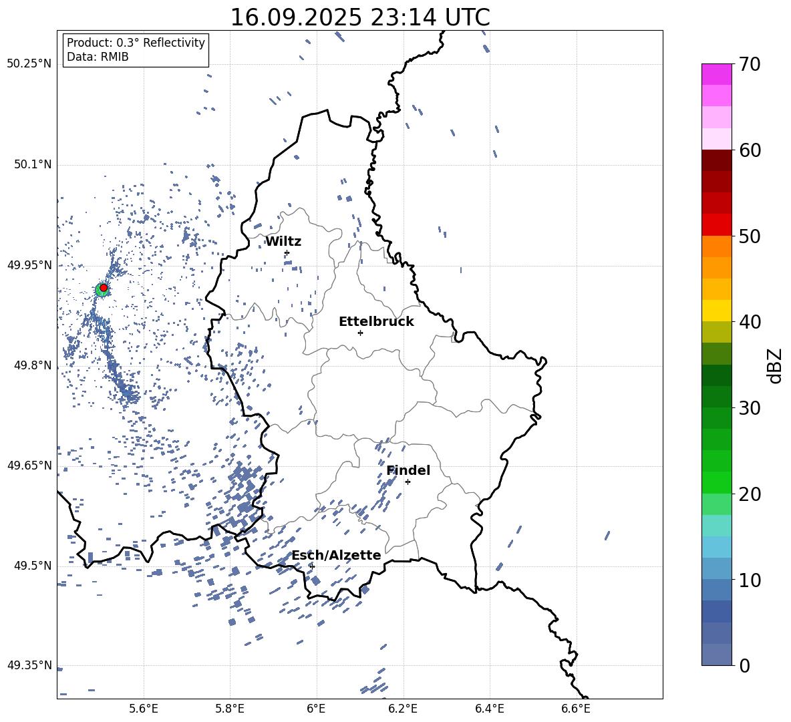Image resolution: width=791 pixels, height=722 pixels.
Task: Click the 50.25°N latitude label
Action: click(29, 64)
